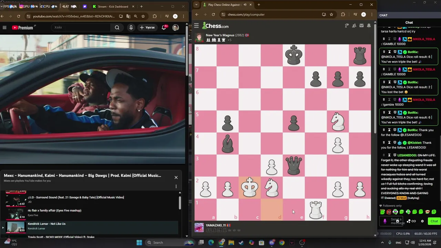Switch to Play Chess Online Against tab

227,4
